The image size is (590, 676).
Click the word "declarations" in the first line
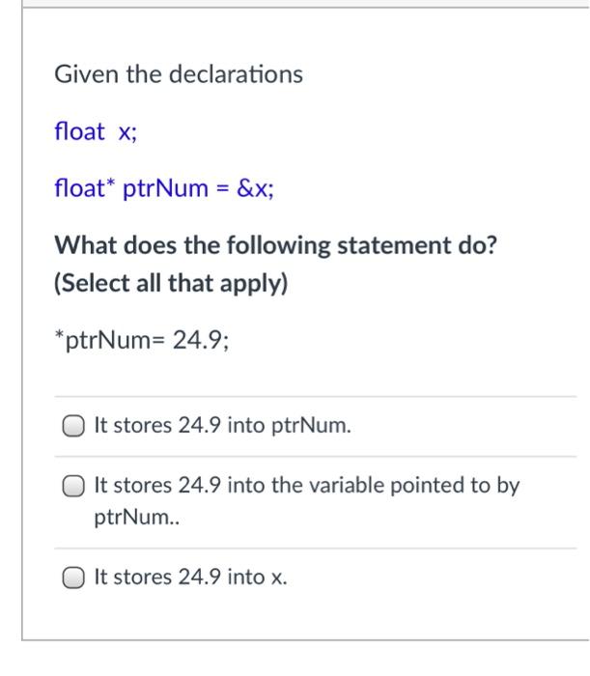237,74
